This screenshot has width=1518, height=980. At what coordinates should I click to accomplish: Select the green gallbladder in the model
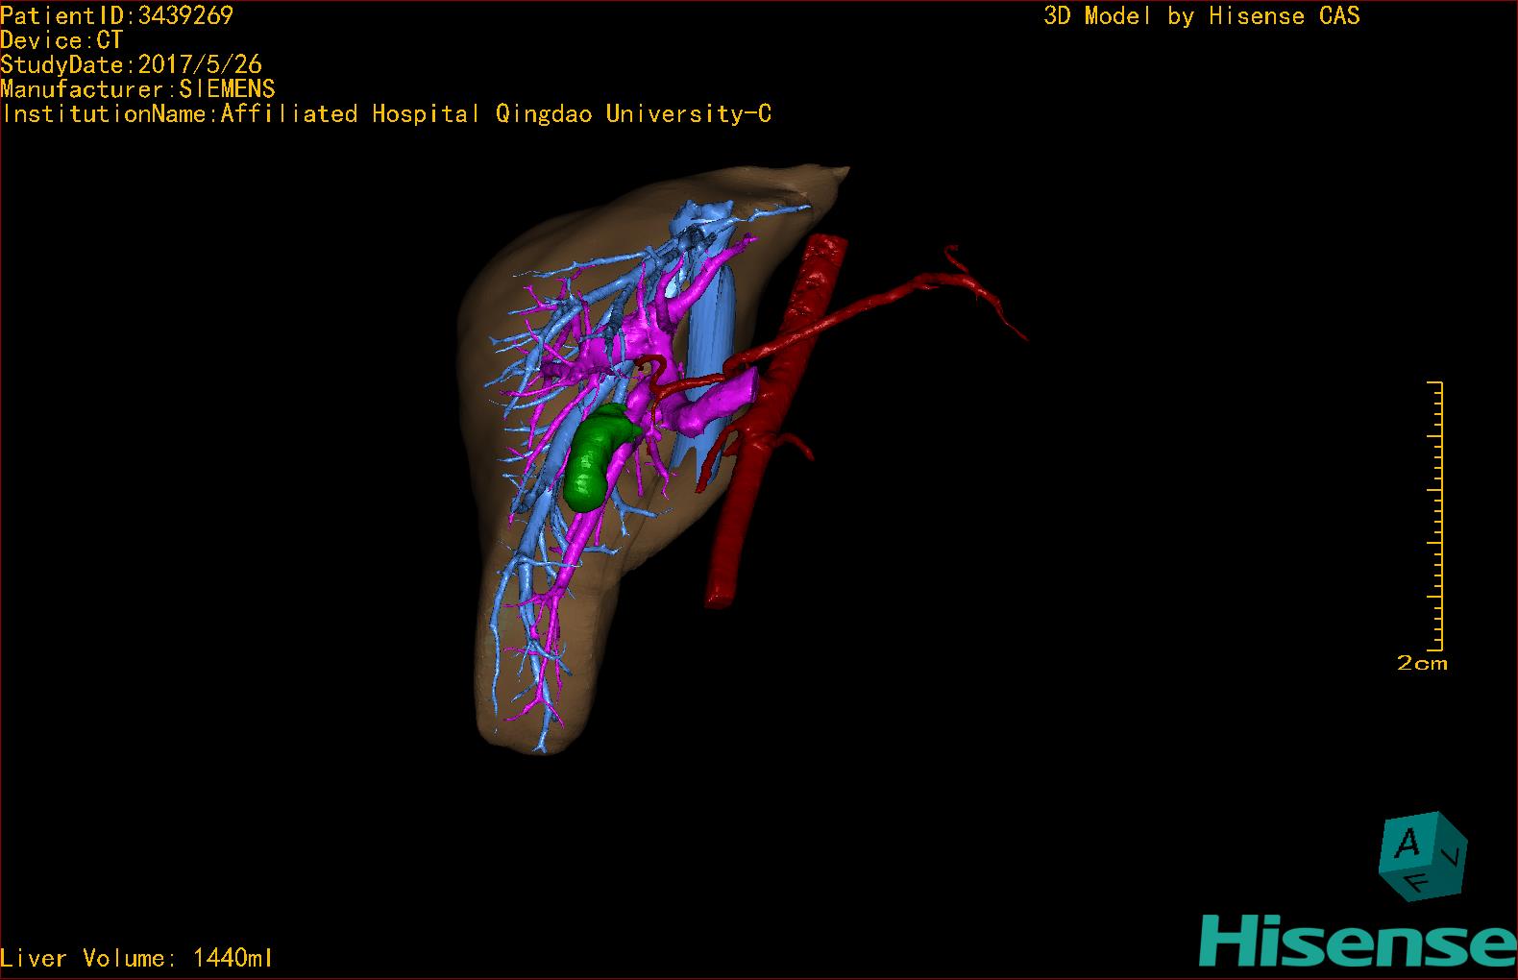click(x=596, y=456)
